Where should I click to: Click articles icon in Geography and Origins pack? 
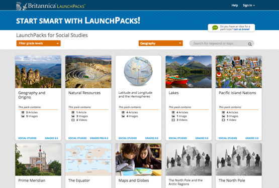pyautogui.click(x=23, y=112)
